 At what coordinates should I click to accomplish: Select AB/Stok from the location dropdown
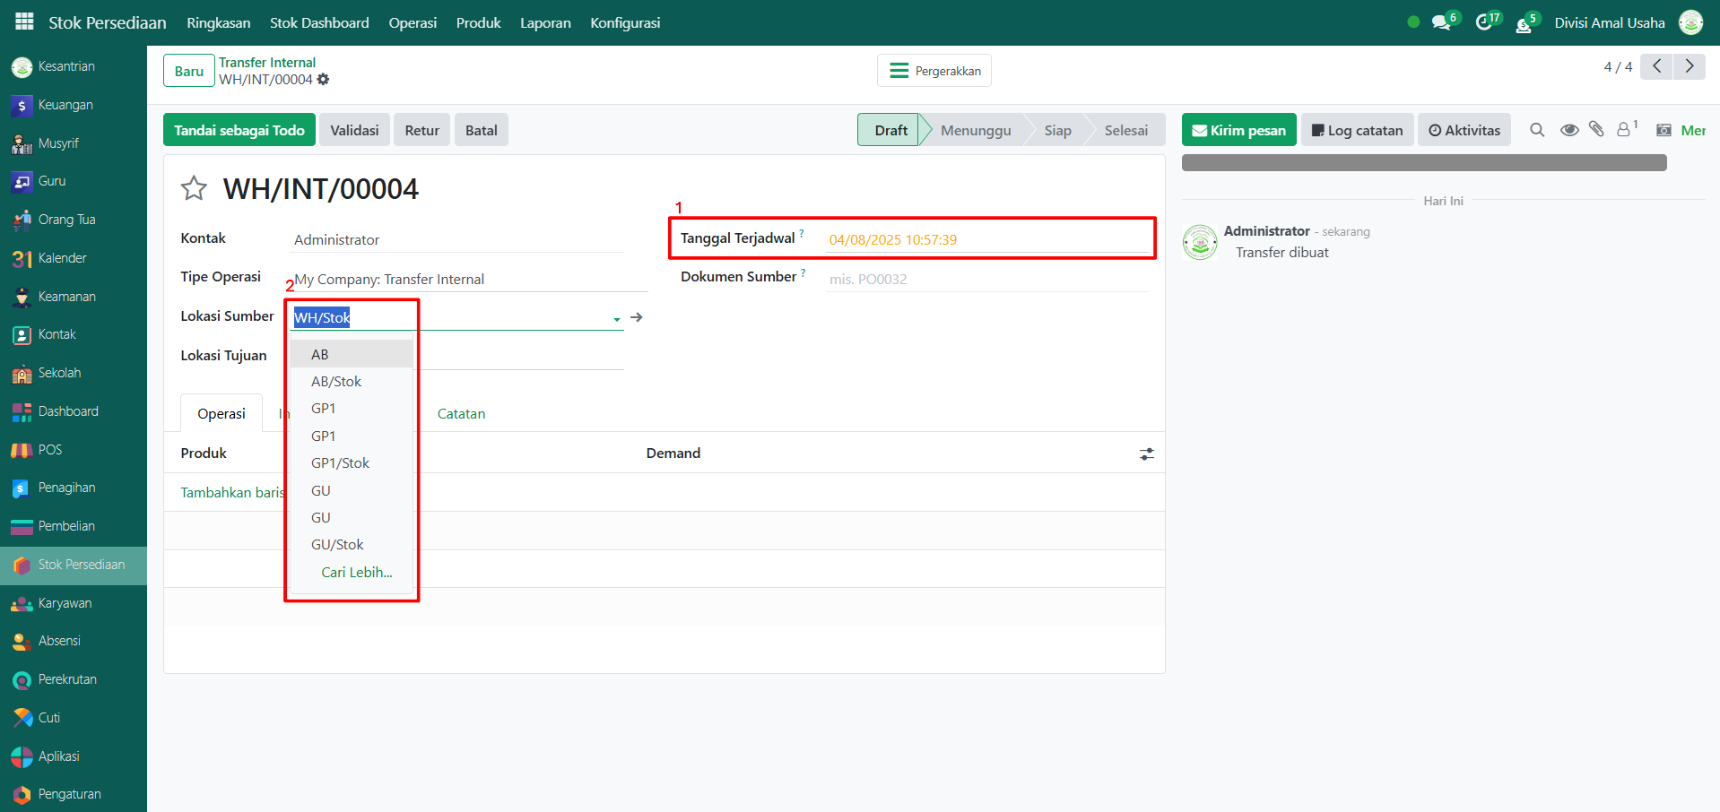point(336,382)
